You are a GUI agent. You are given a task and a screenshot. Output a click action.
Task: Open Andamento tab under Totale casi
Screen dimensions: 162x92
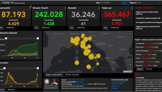115,28
